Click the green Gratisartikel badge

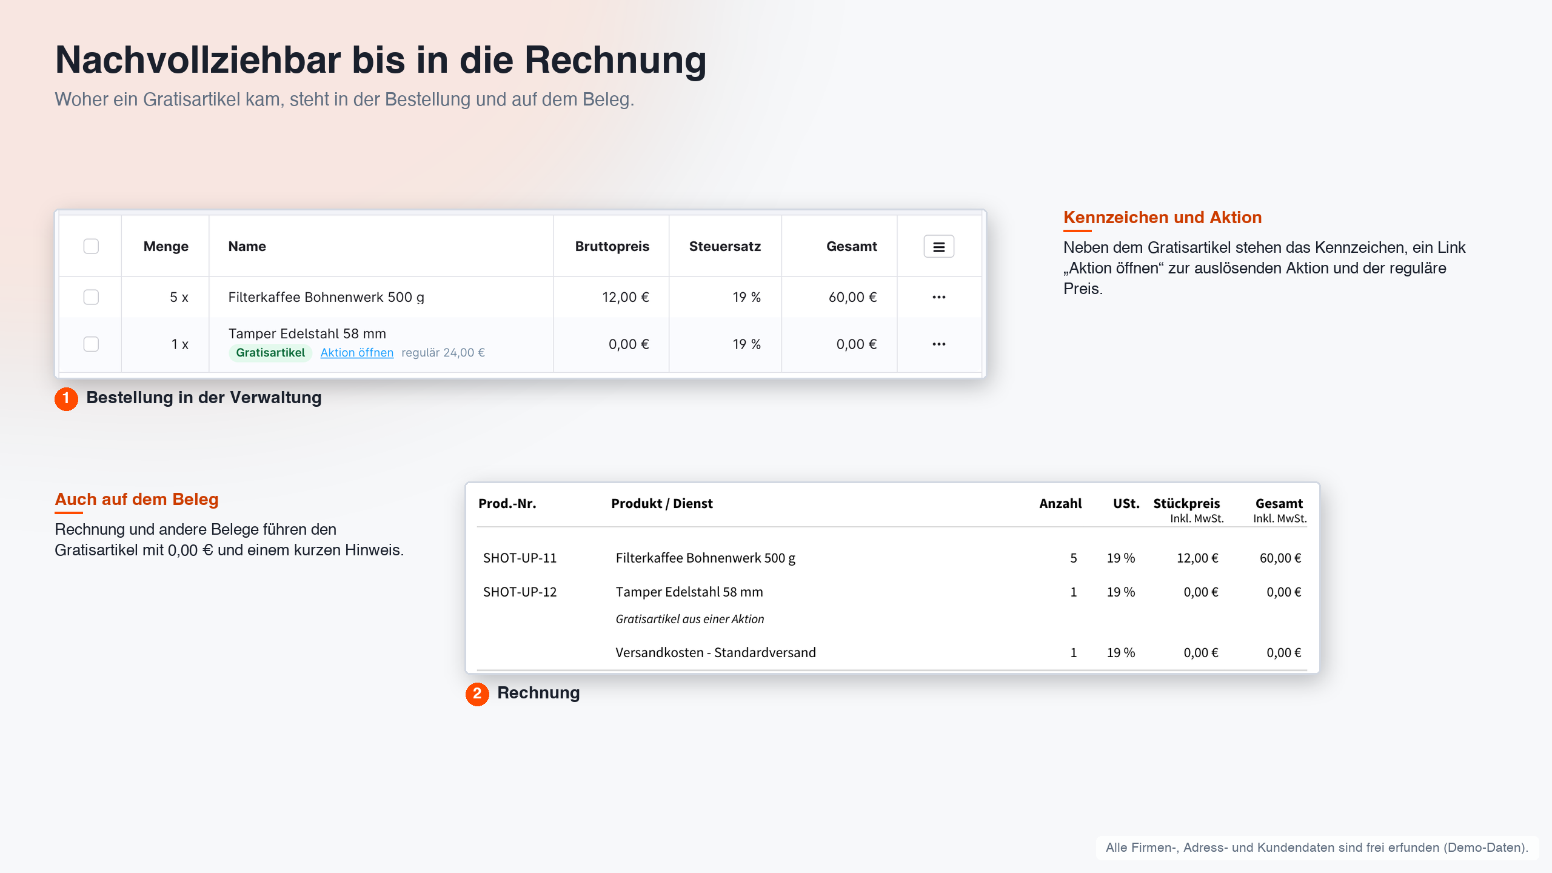pyautogui.click(x=270, y=353)
